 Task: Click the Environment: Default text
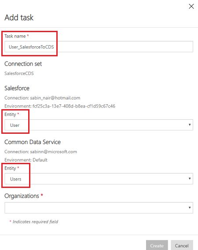coord(26,160)
